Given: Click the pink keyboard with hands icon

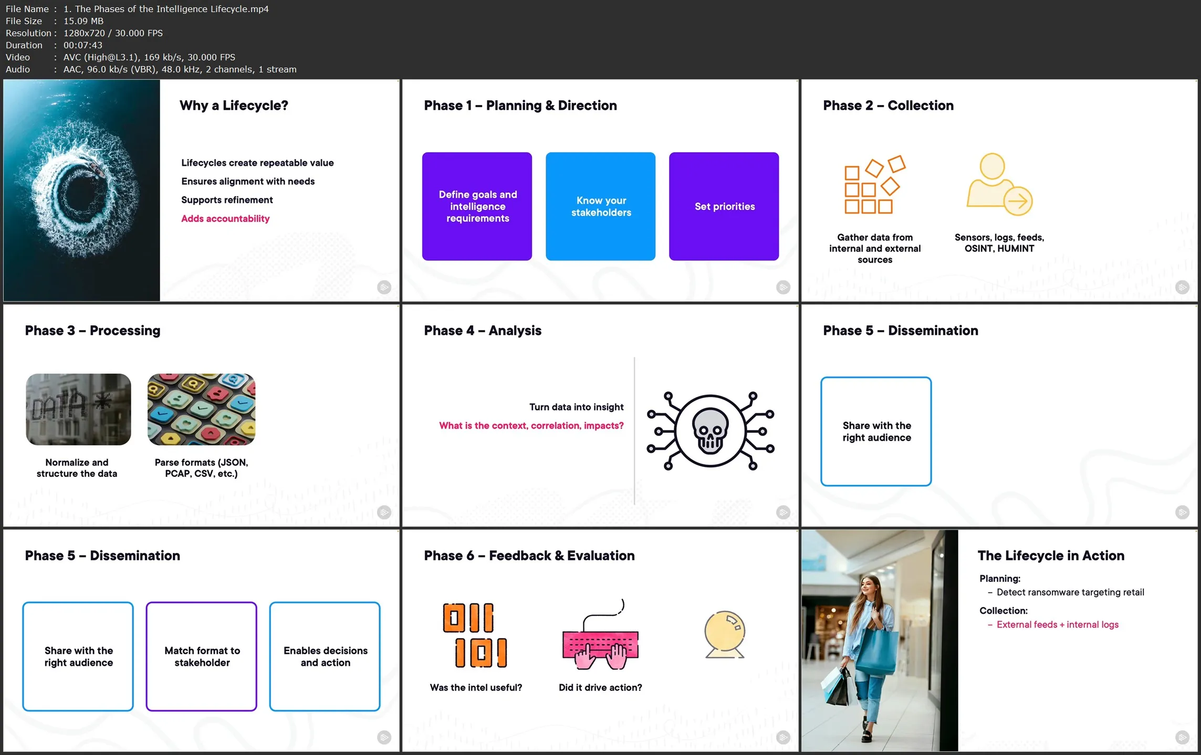Looking at the screenshot, I should click(x=601, y=635).
